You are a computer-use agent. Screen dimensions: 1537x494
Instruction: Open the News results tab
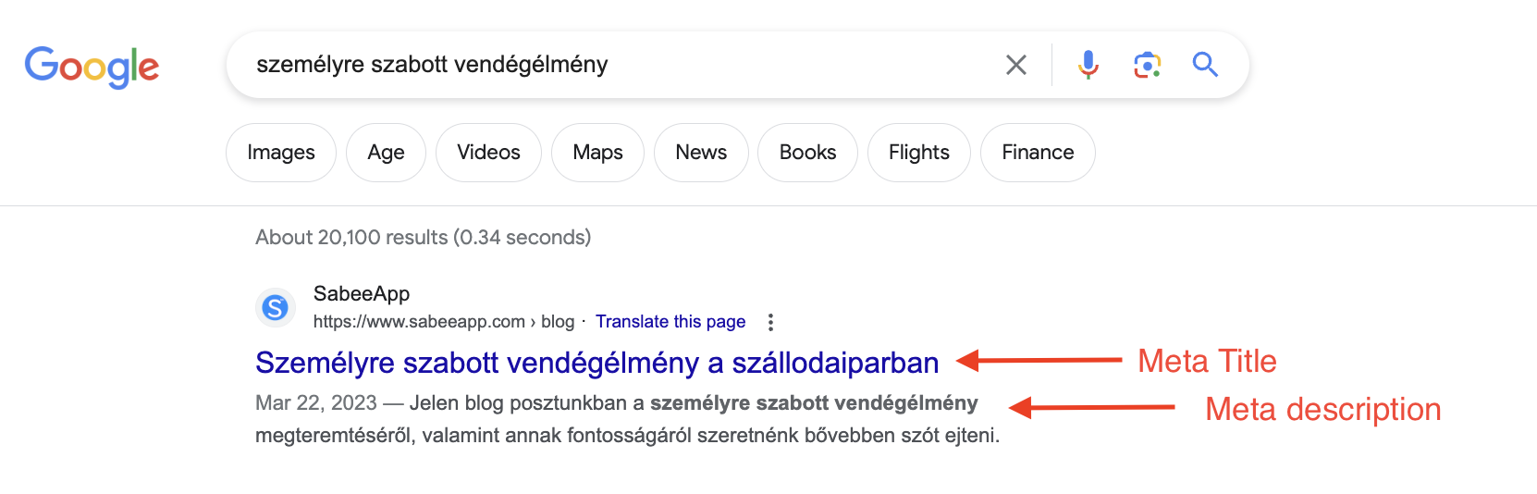click(701, 153)
